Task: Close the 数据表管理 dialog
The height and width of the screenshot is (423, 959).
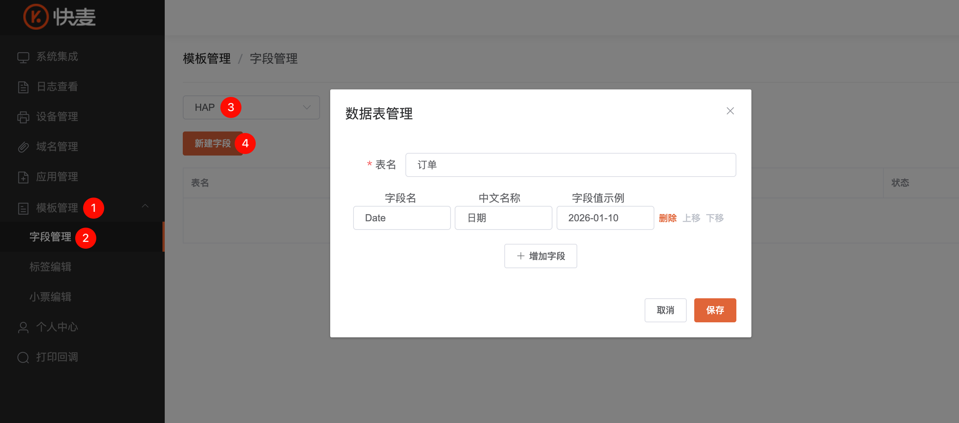Action: (730, 111)
